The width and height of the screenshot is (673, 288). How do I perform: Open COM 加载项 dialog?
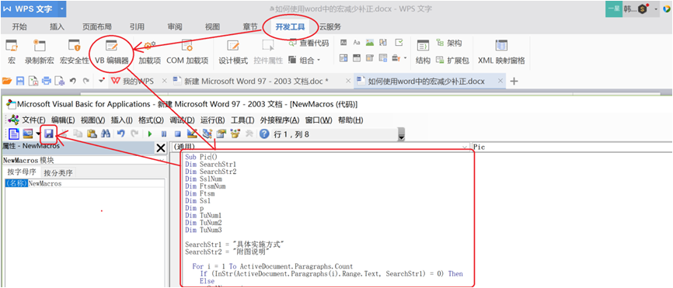coord(187,52)
